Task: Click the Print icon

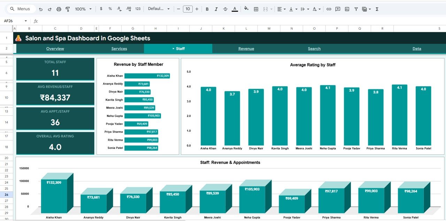Action: point(59,9)
